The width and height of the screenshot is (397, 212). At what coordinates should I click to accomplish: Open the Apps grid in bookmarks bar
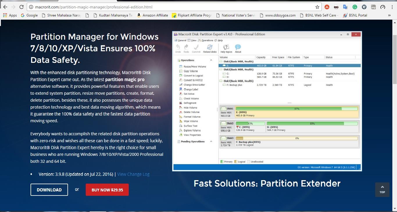10,15
